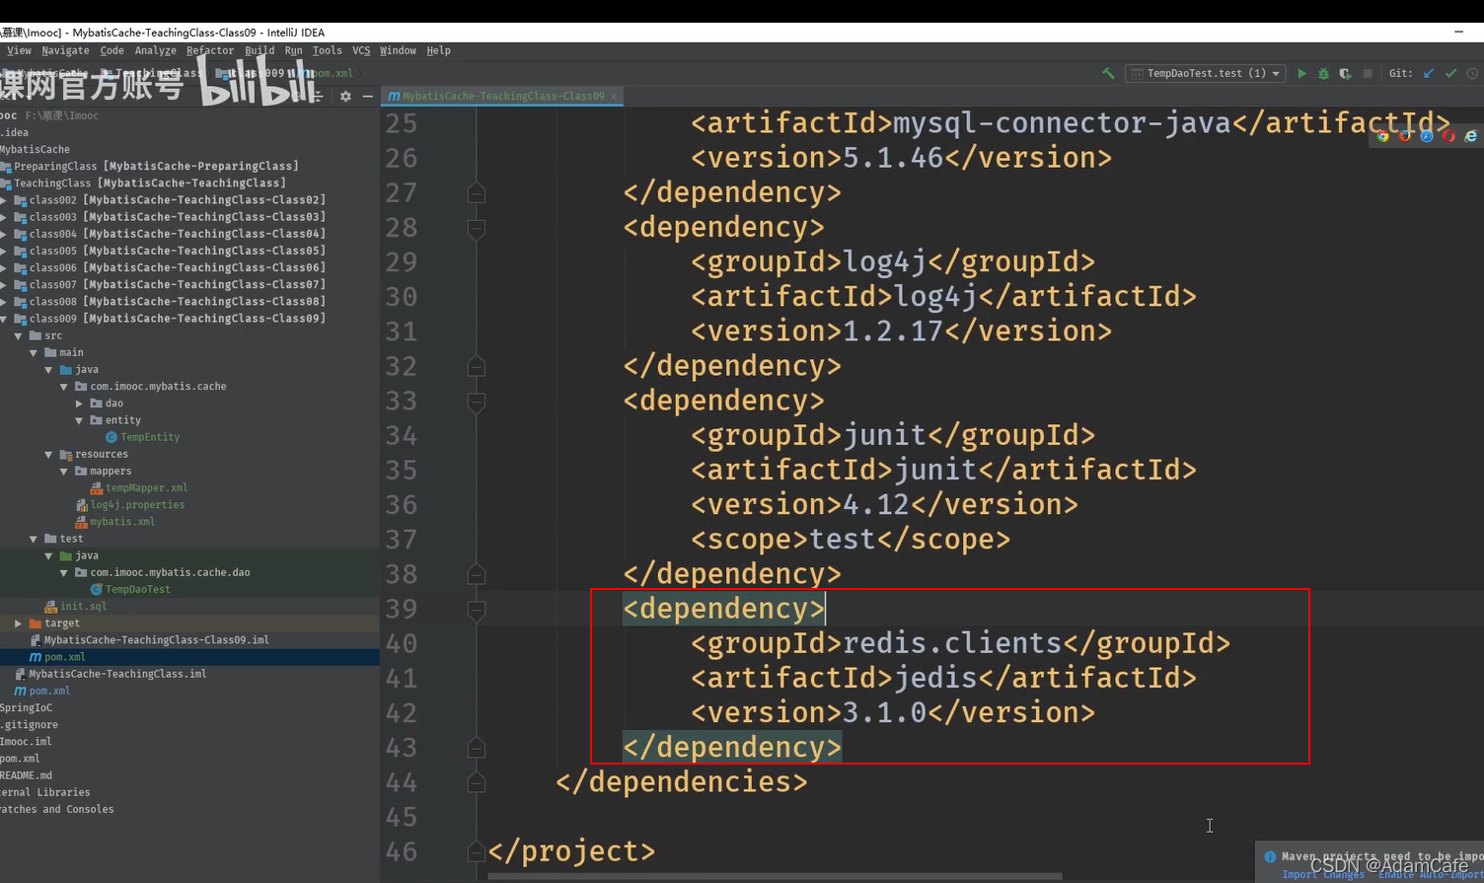
Task: Click the Git update project blue arrow
Action: coord(1428,73)
